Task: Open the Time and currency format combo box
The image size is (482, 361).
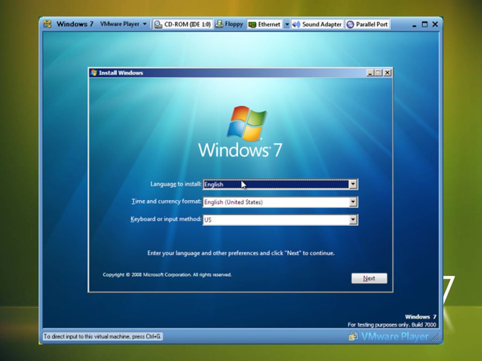Action: (x=280, y=202)
